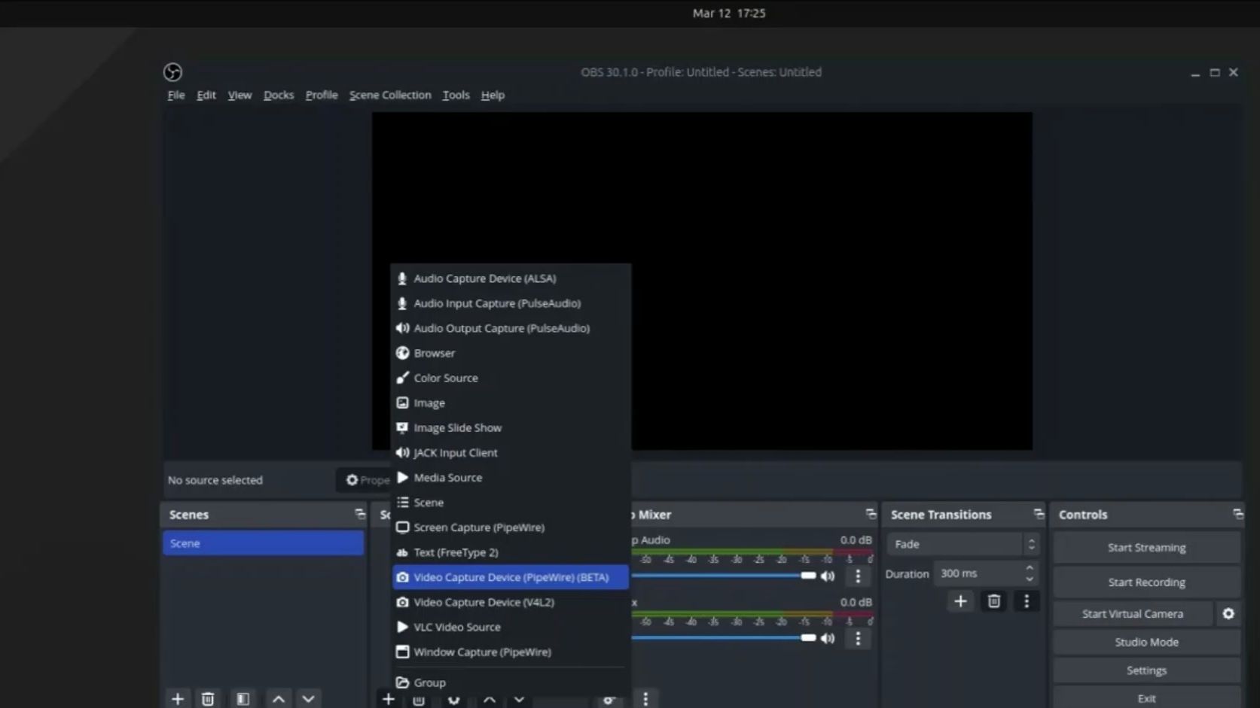This screenshot has height=708, width=1260.
Task: Open Start Virtual Camera settings gear icon
Action: point(1228,613)
